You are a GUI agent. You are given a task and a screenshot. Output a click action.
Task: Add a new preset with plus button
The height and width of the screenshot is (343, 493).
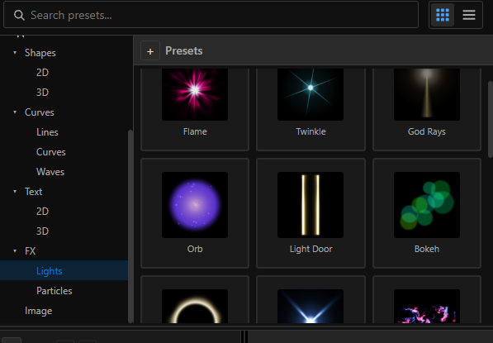[150, 51]
